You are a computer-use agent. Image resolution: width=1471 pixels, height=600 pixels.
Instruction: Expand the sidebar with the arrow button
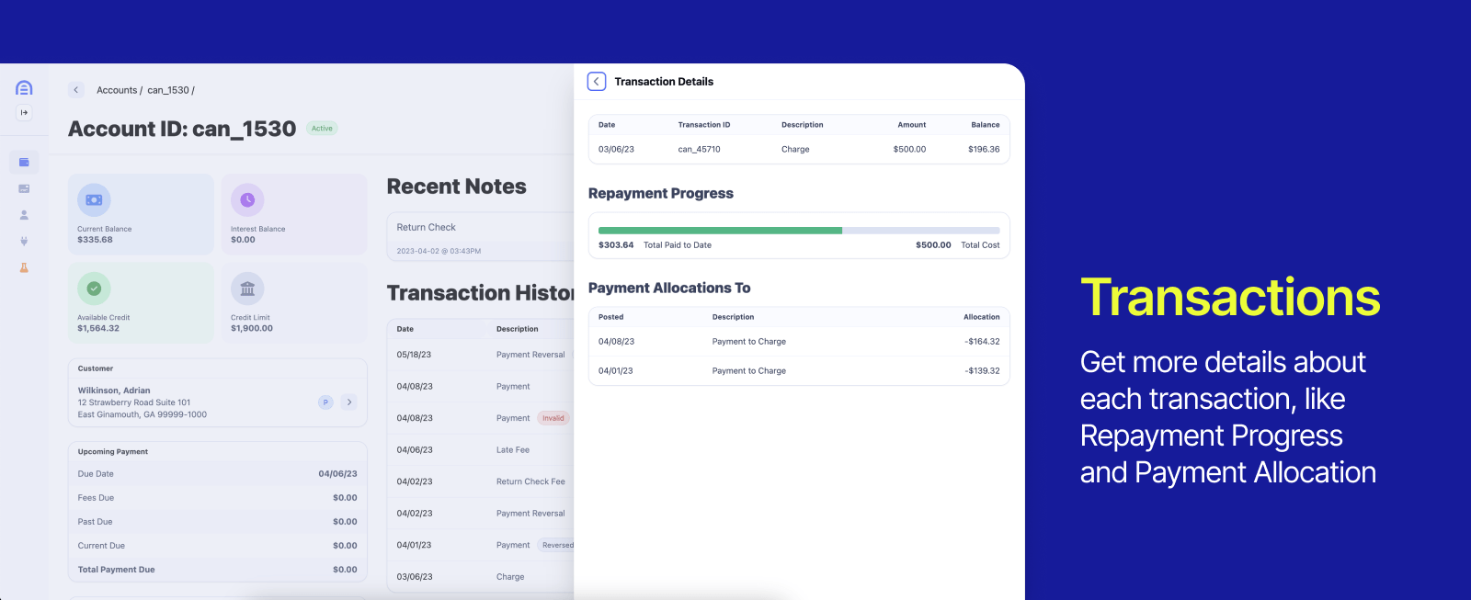pos(24,113)
